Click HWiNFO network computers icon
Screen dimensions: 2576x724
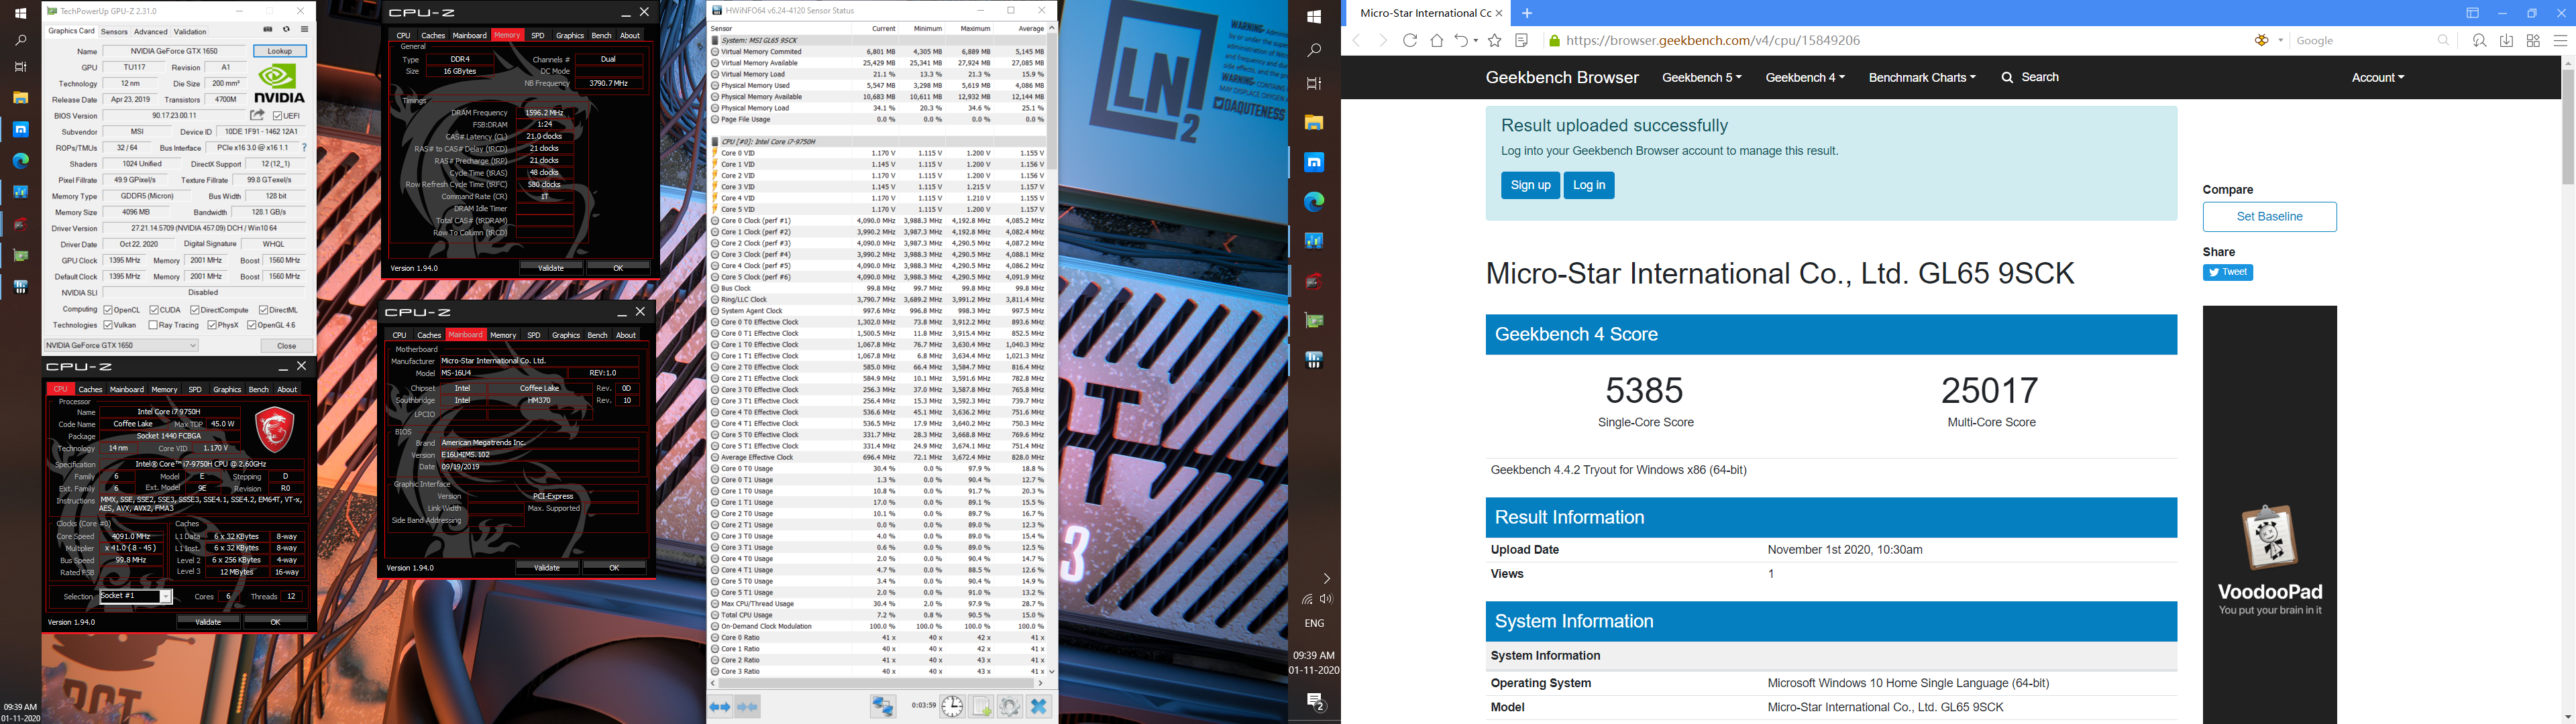click(883, 707)
